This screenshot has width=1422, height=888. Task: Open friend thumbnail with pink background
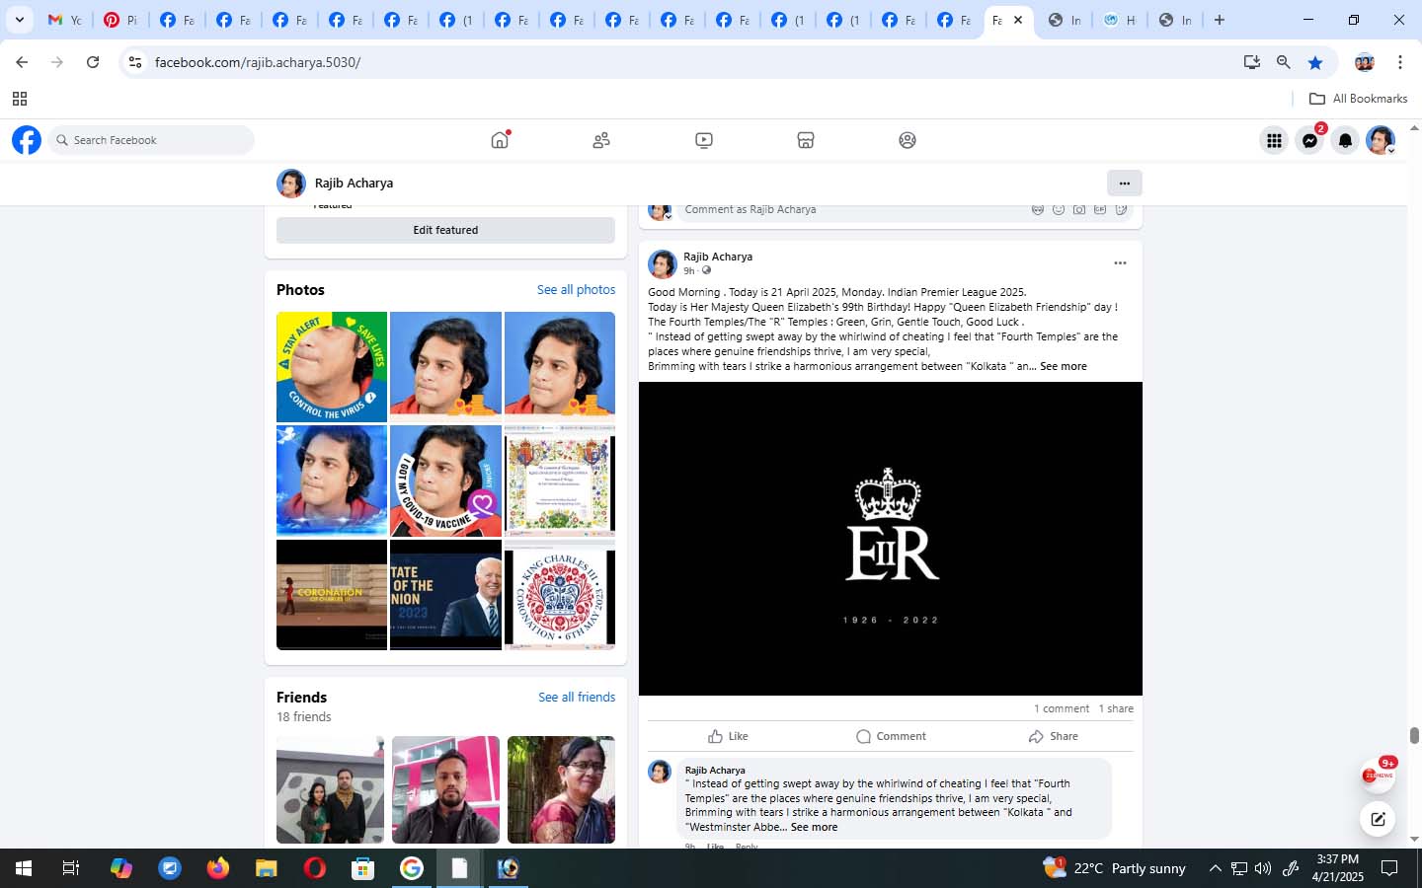click(x=445, y=789)
